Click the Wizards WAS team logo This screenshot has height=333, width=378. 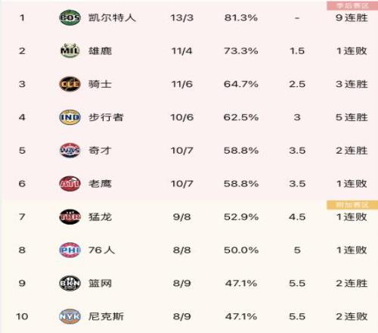70,151
